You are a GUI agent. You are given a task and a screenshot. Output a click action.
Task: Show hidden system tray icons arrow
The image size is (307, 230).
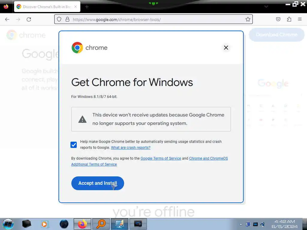241,224
